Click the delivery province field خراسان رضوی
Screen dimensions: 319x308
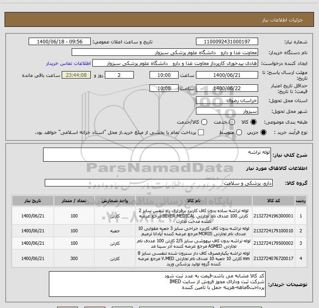(227, 100)
